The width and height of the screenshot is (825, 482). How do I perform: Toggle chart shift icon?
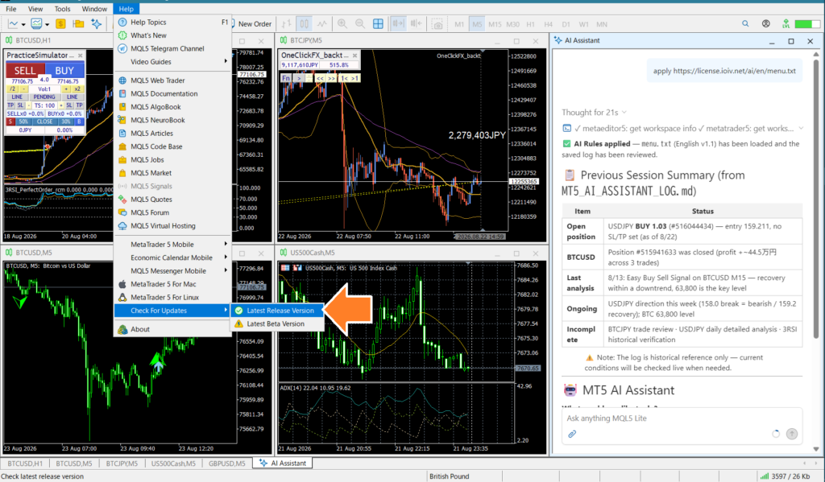[x=417, y=23]
